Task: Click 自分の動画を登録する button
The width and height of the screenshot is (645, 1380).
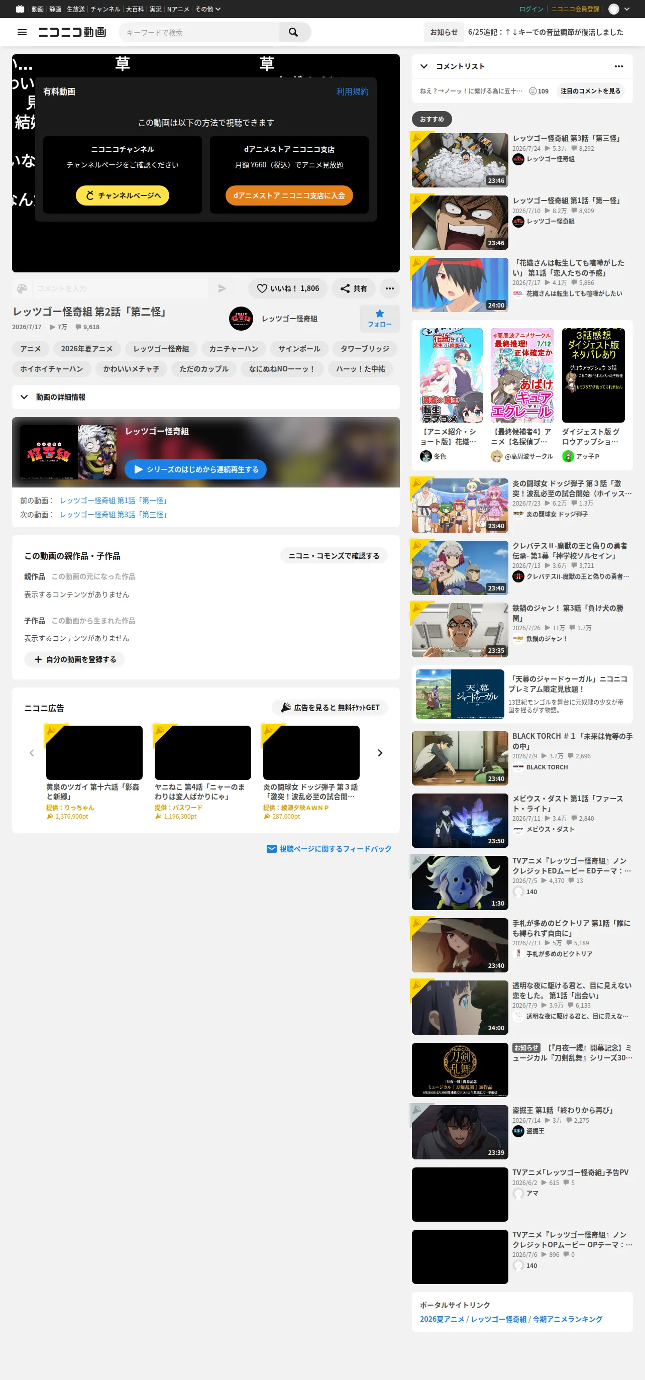Action: [x=74, y=659]
